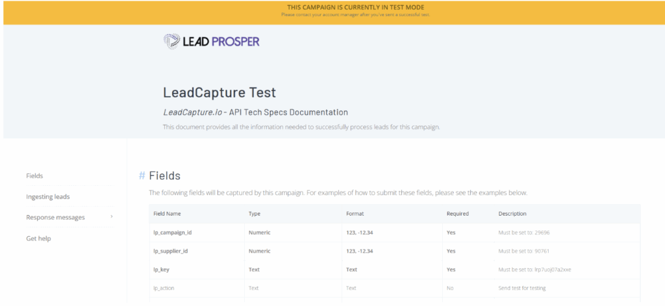Click the Type column header

pos(255,213)
